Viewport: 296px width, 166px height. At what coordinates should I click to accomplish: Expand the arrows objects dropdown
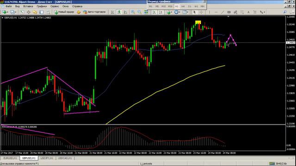pos(264,12)
